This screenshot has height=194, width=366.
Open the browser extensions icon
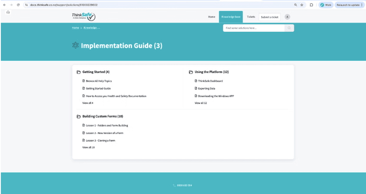click(x=312, y=5)
